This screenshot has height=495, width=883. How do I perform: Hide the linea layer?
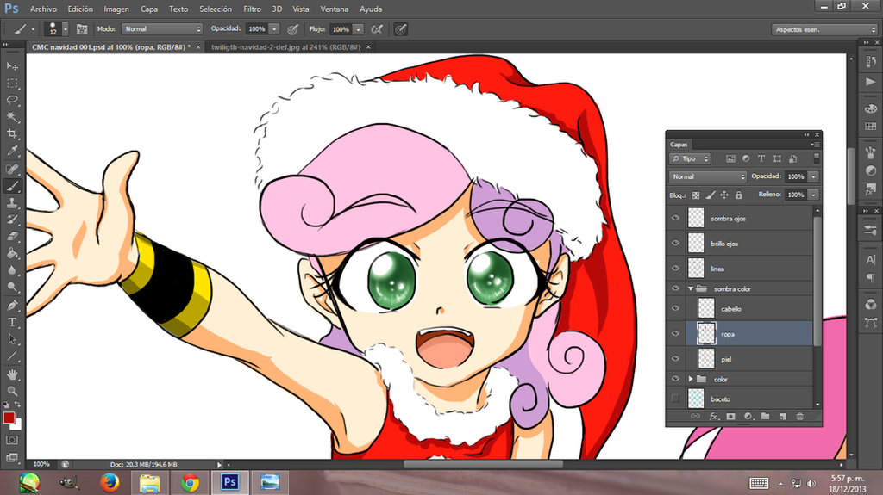(x=675, y=269)
